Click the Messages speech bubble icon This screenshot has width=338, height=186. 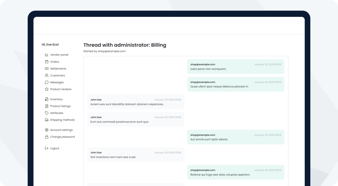tap(47, 83)
